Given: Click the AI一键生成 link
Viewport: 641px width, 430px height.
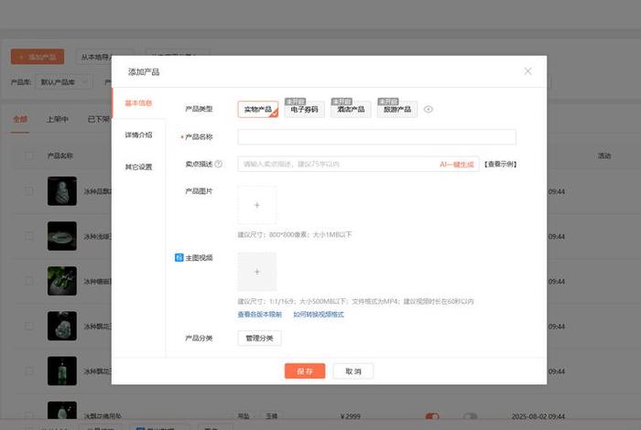Looking at the screenshot, I should pyautogui.click(x=457, y=165).
